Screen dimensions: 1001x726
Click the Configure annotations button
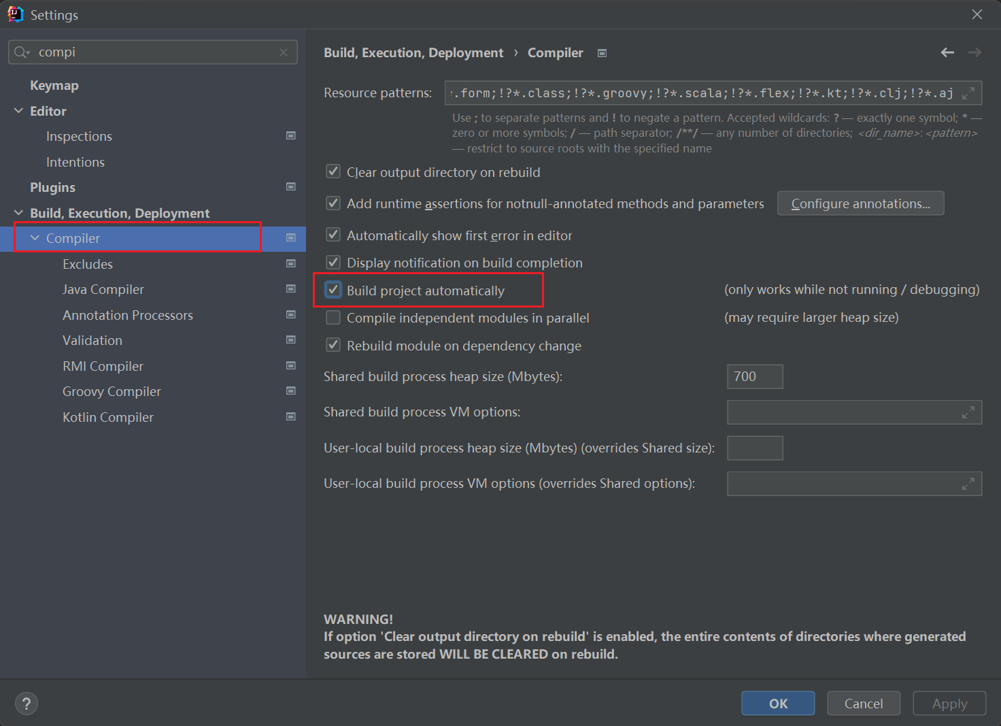point(860,203)
